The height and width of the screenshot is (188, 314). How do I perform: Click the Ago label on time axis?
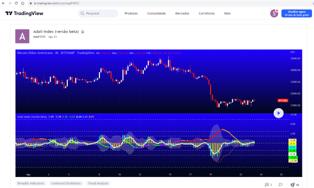click(x=29, y=174)
